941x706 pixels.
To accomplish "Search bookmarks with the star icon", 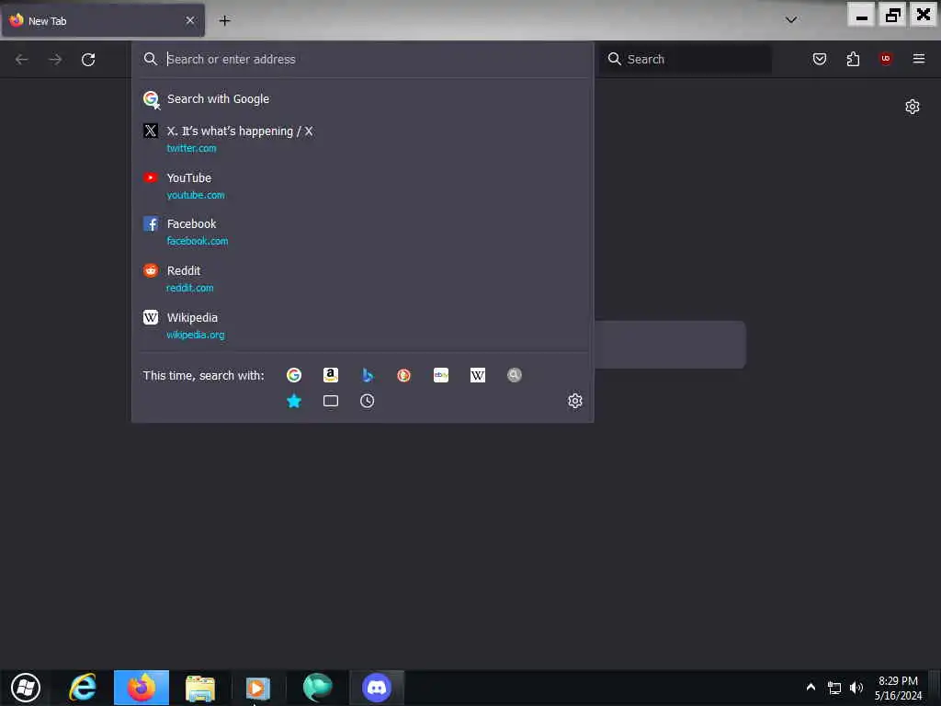I will (293, 401).
